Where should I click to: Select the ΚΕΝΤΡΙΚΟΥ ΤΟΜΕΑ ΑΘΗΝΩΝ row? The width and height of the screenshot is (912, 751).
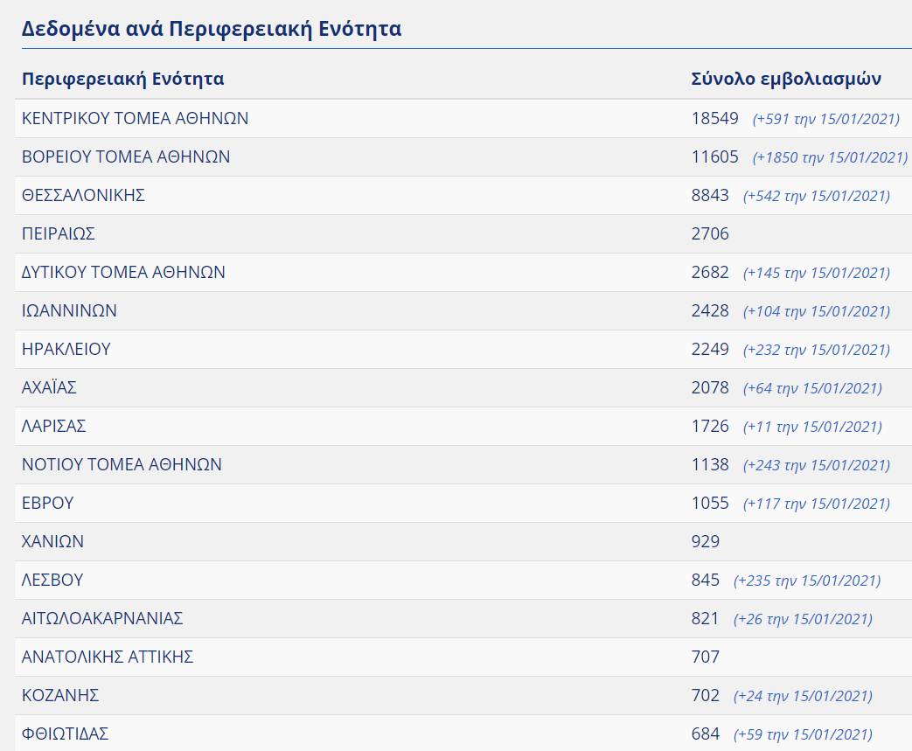point(136,118)
